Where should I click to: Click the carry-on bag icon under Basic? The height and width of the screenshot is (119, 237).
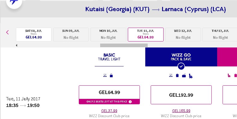point(111,75)
